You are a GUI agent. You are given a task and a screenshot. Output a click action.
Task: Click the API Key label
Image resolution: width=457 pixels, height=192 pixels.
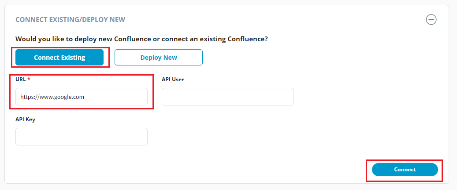[x=25, y=120]
